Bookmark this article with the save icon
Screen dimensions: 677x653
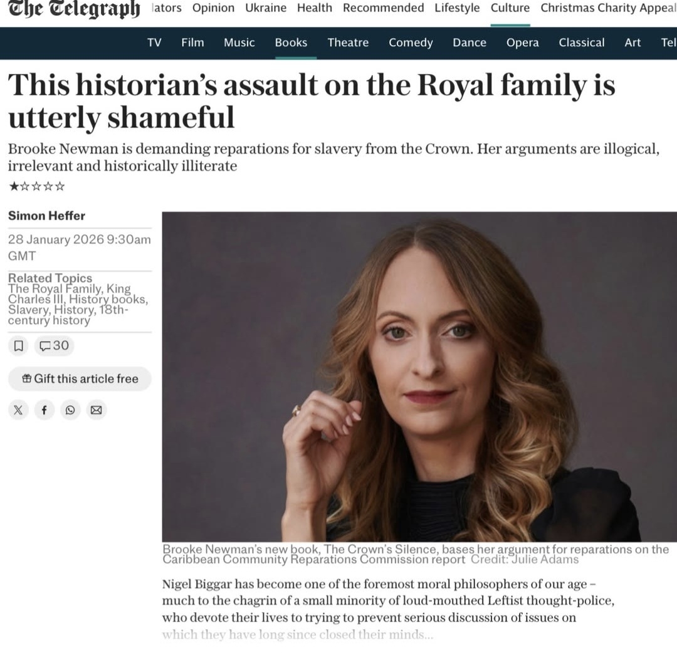19,345
